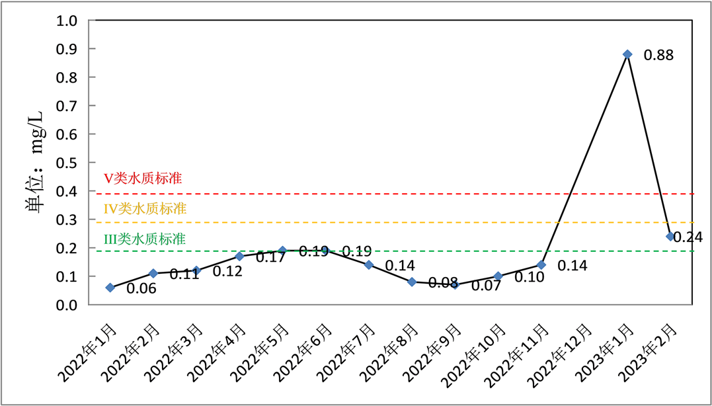
Task: Click the green III类水质标准 label
Action: coord(145,239)
